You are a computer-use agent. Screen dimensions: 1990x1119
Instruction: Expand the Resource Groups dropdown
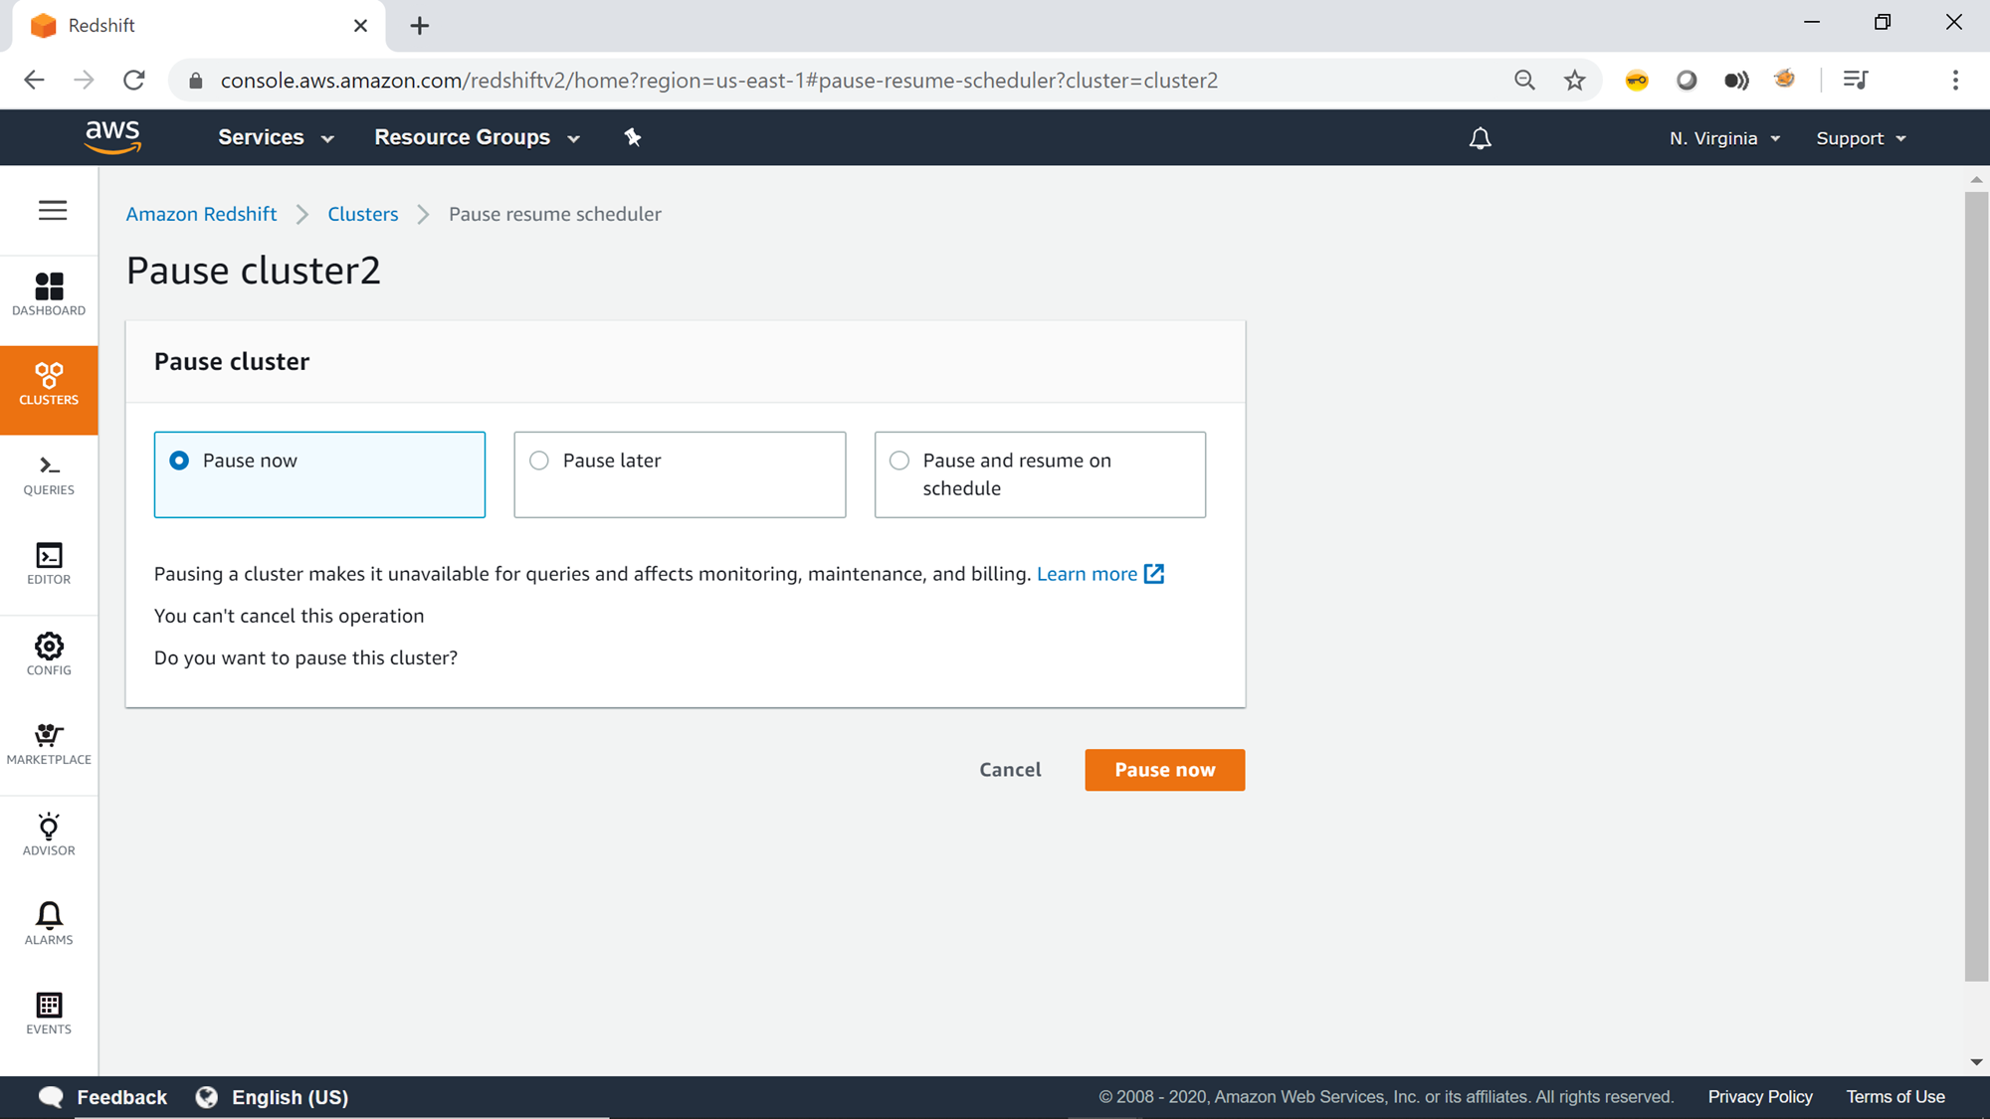click(477, 137)
